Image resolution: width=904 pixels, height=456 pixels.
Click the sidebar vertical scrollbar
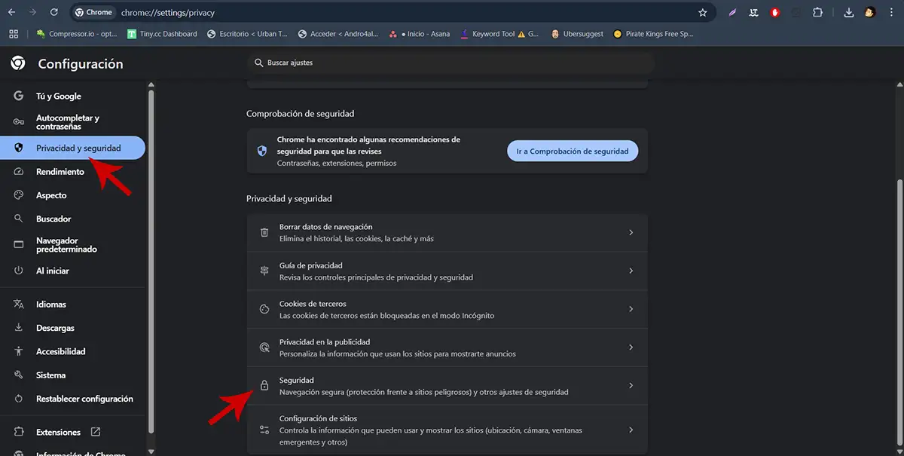pos(151,264)
